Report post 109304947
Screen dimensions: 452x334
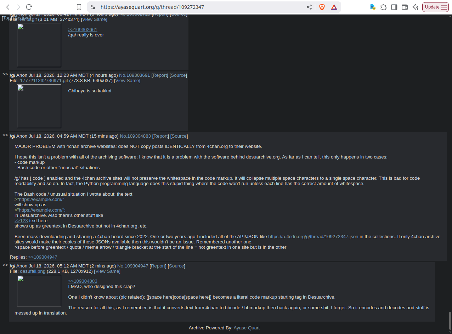tap(158, 266)
